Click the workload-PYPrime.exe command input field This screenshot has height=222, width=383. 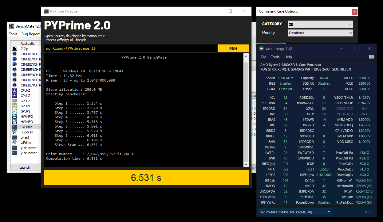click(x=130, y=48)
